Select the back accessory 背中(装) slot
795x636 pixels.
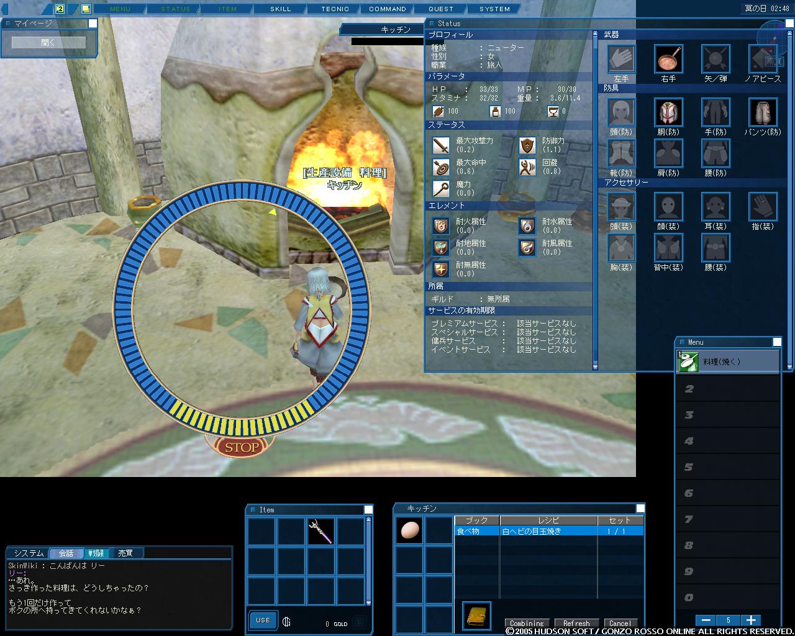pyautogui.click(x=668, y=248)
